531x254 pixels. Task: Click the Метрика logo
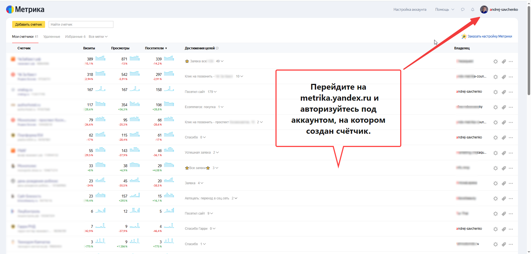[25, 9]
